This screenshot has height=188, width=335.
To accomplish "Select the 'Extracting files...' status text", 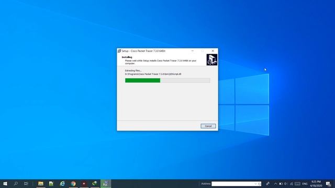I will (133, 70).
